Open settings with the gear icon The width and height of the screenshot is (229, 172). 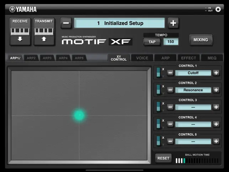(x=218, y=10)
